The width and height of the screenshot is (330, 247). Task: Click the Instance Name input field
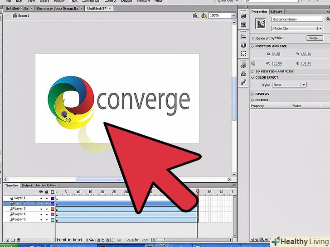(x=296, y=20)
